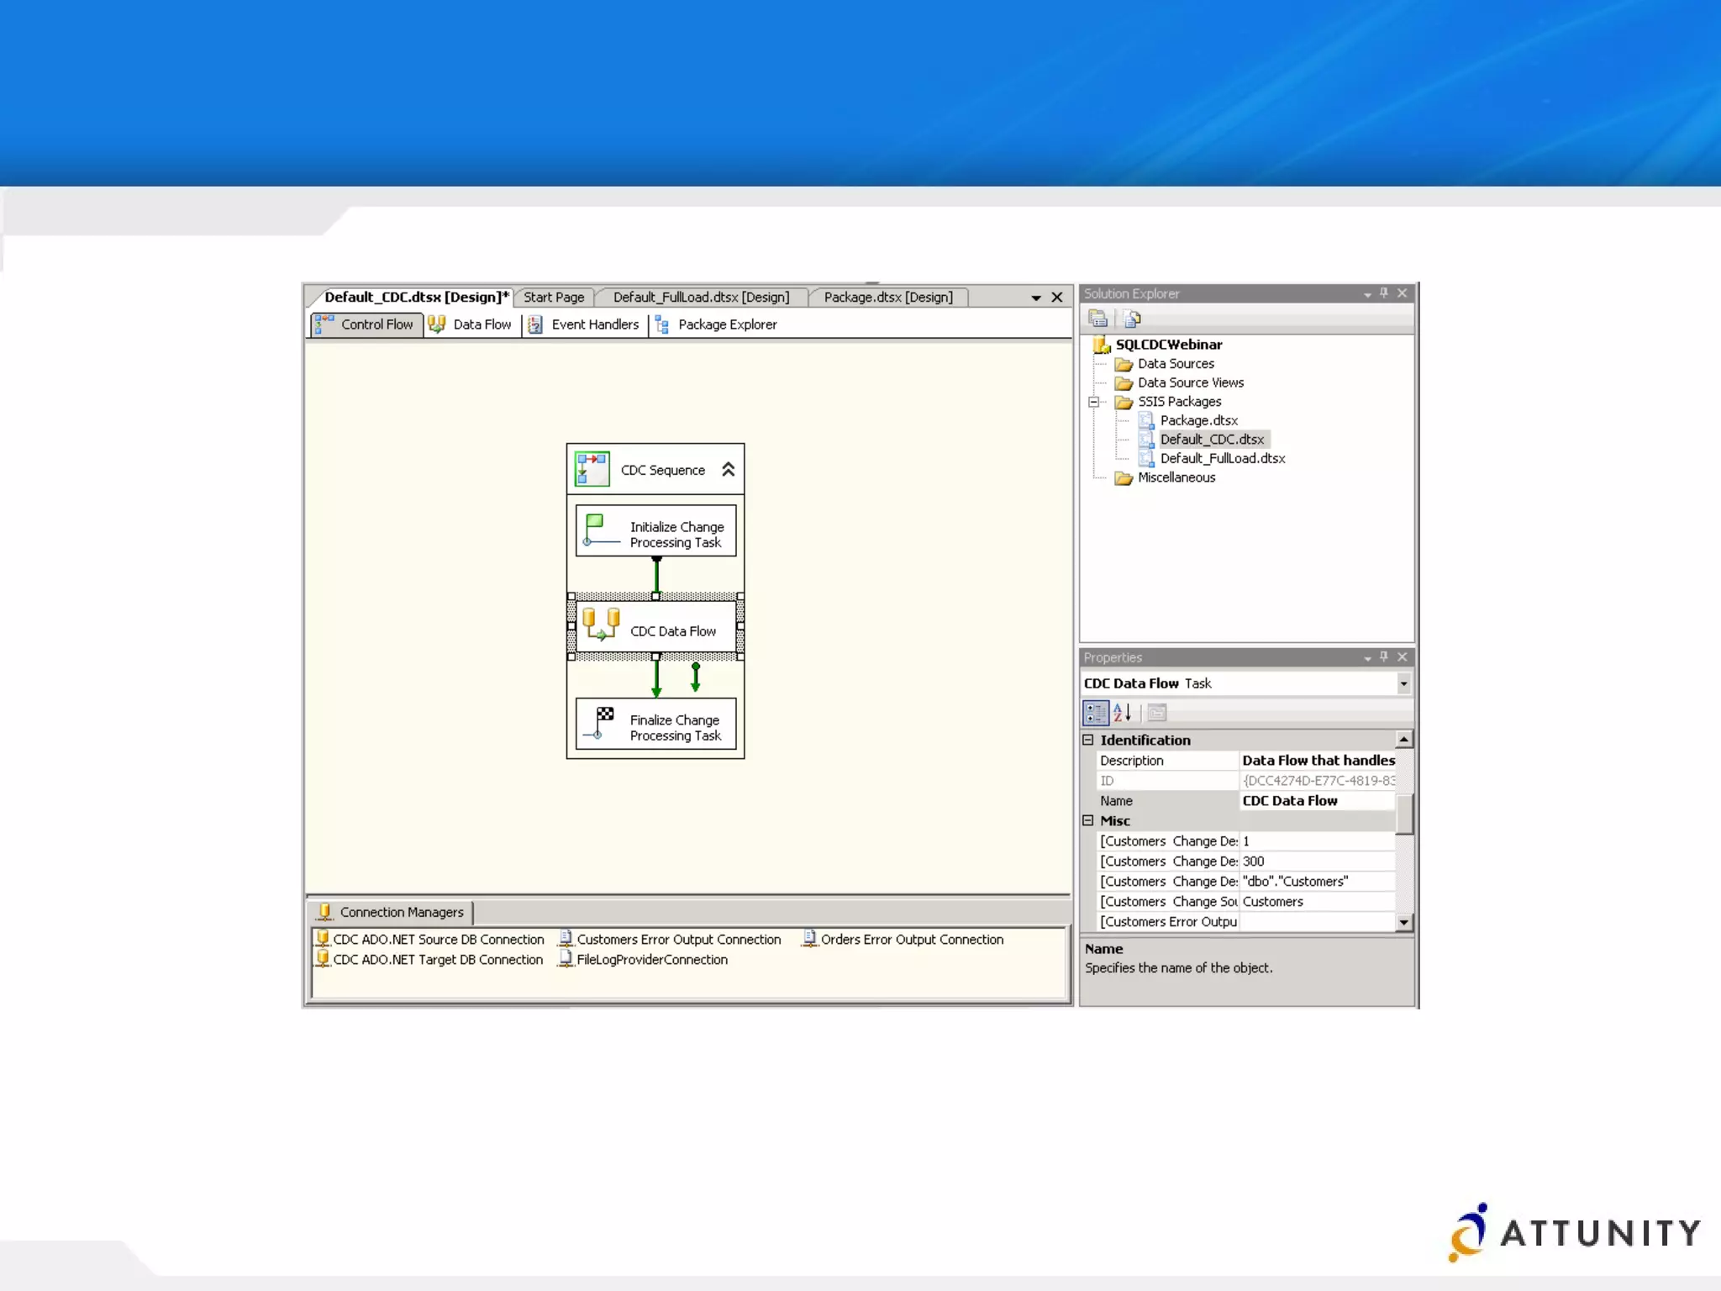Open the CDC Data Flow Task object dropdown
The width and height of the screenshot is (1721, 1291).
[x=1403, y=683]
